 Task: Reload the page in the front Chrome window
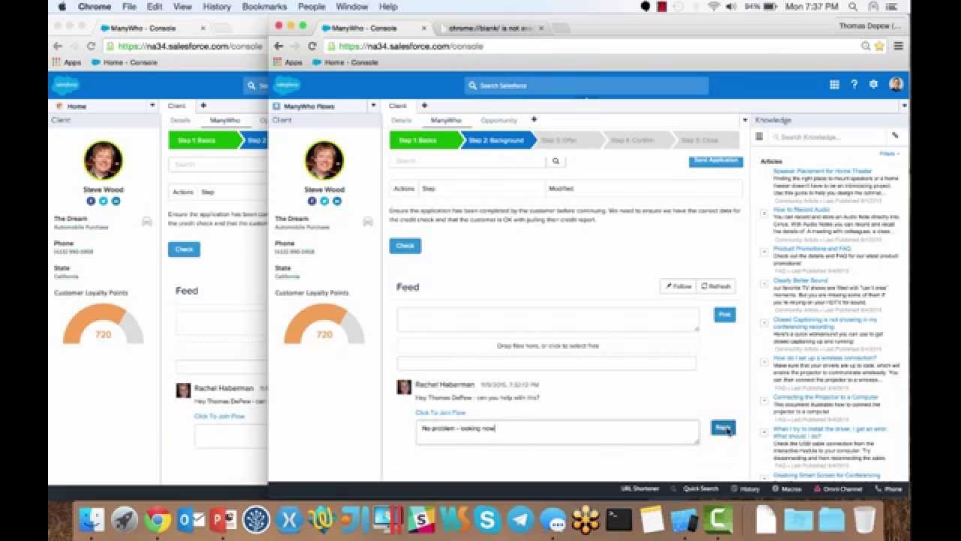(x=312, y=46)
